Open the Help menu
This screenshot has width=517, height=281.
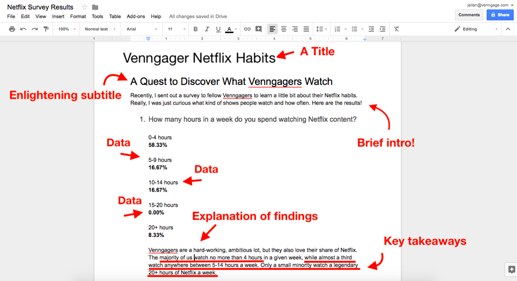156,16
